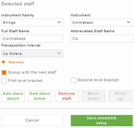
Task: Collapse options with See less link
Action: tap(16, 62)
